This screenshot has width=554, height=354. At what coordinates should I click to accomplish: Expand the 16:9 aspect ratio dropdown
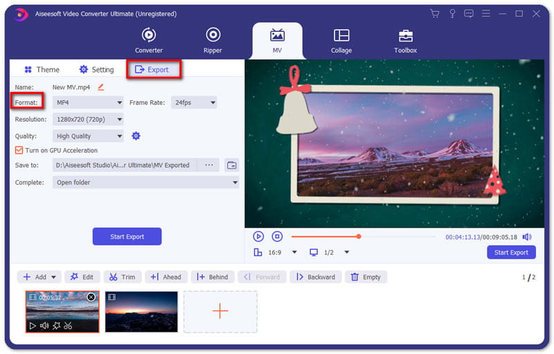(294, 252)
